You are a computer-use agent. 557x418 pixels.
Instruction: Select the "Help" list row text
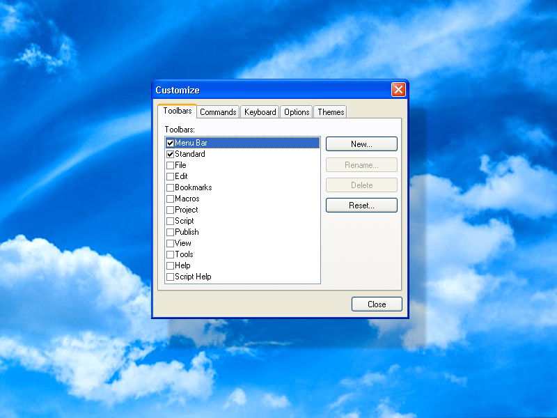[x=182, y=265]
